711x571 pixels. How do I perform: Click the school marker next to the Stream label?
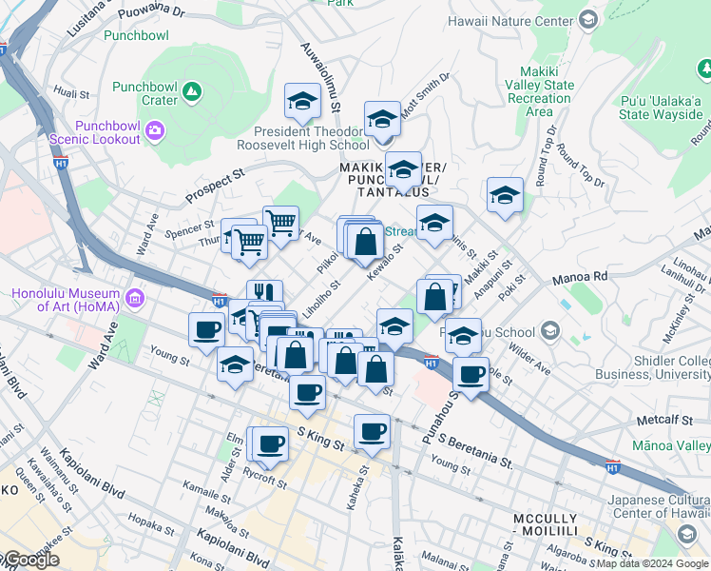click(x=434, y=223)
